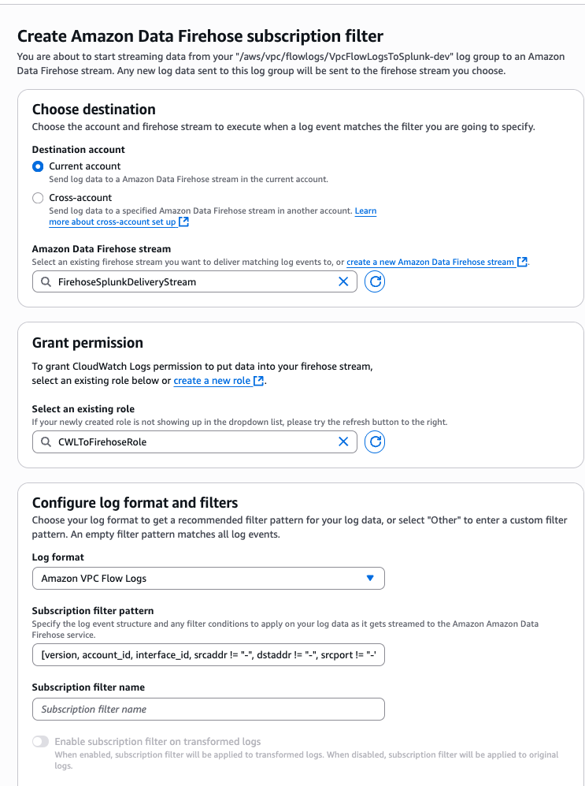Refresh the Firehose stream list
This screenshot has width=585, height=786.
tap(374, 281)
